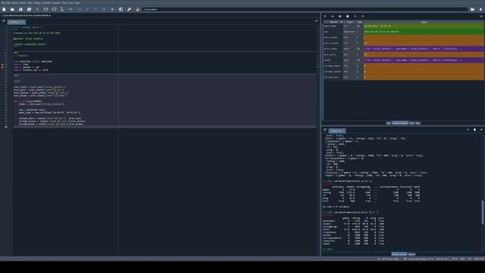The image size is (485, 273).
Task: Sort variables by the Size column header
Action: pos(360,22)
